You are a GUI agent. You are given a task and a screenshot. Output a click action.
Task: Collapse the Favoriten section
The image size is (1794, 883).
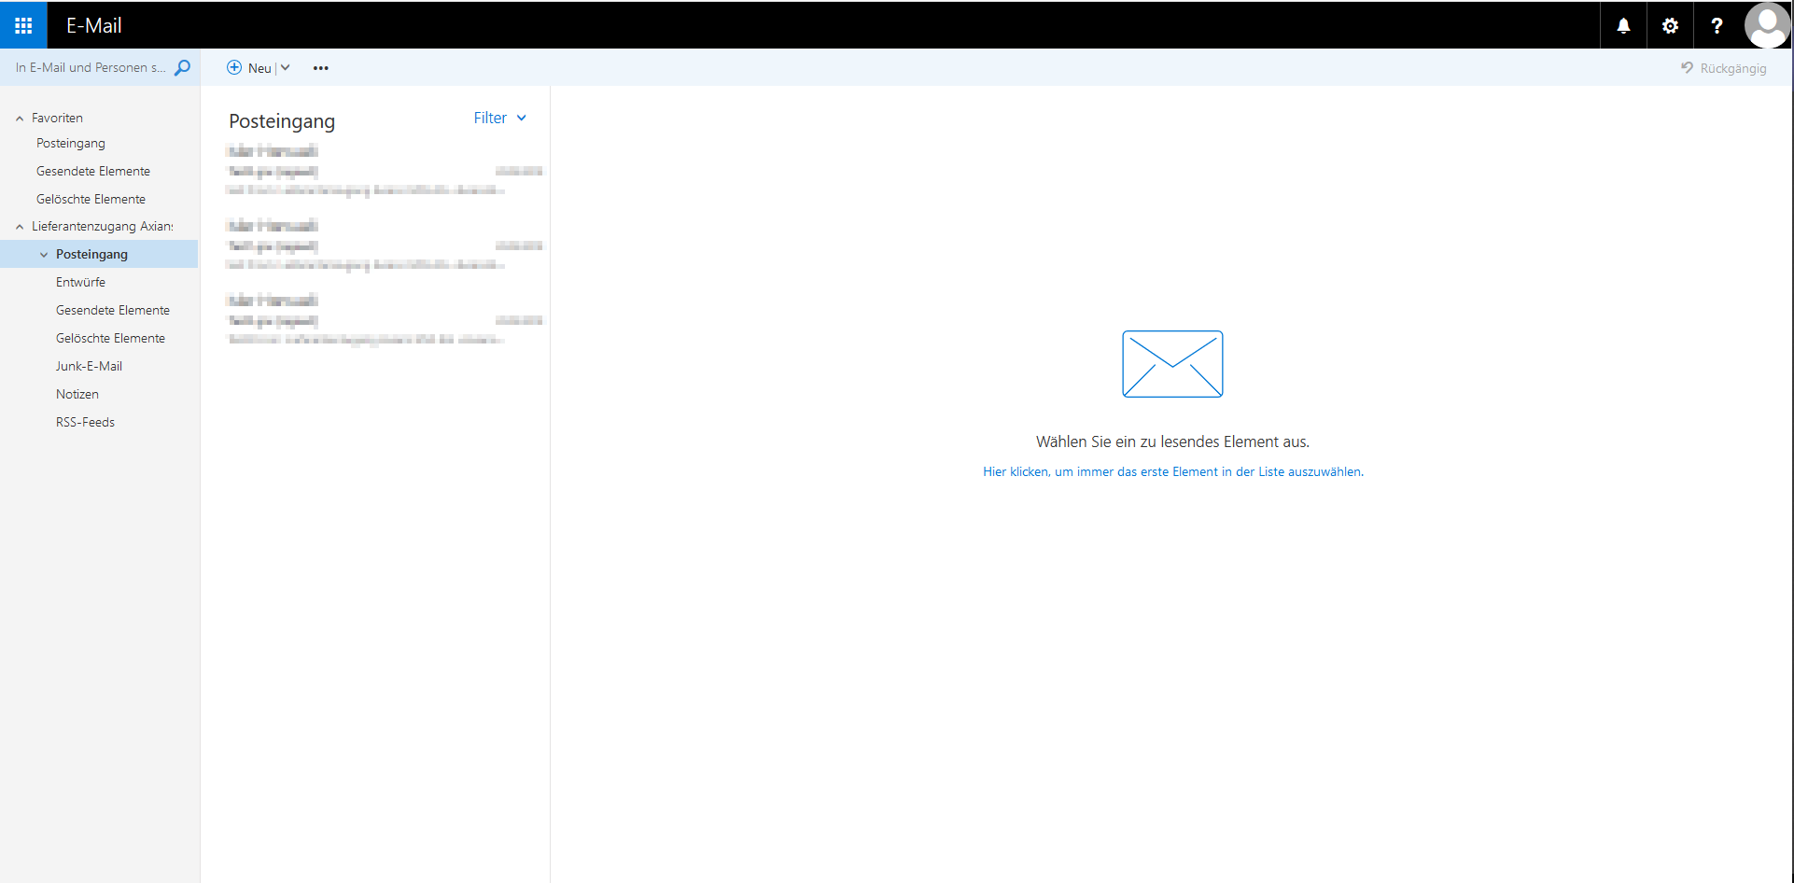tap(20, 119)
